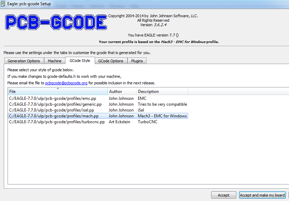This screenshot has height=201, width=289.
Task: Click Accept and make my board button
Action: point(262,195)
